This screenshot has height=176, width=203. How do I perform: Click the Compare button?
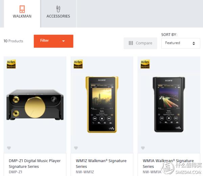140,43
